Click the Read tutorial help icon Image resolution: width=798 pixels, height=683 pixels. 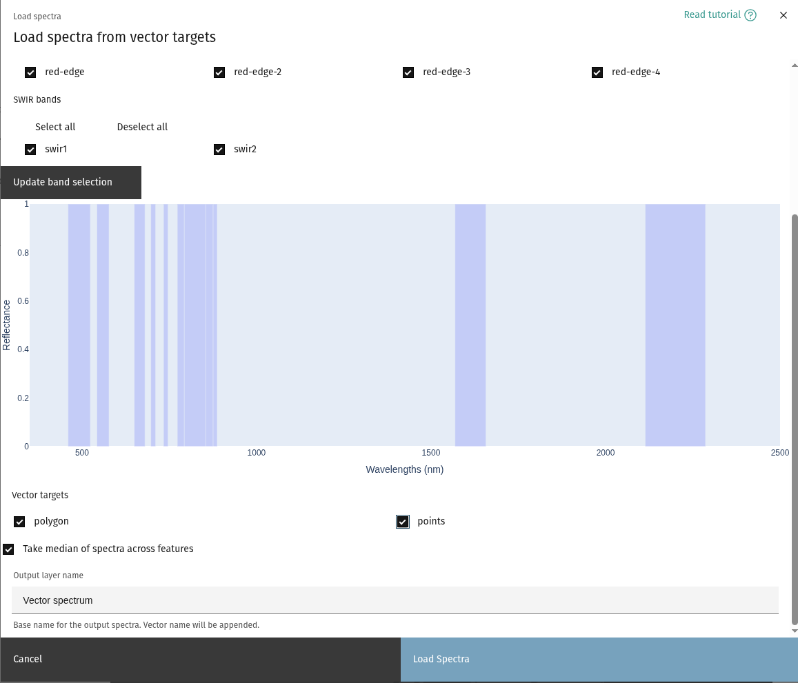pos(750,15)
